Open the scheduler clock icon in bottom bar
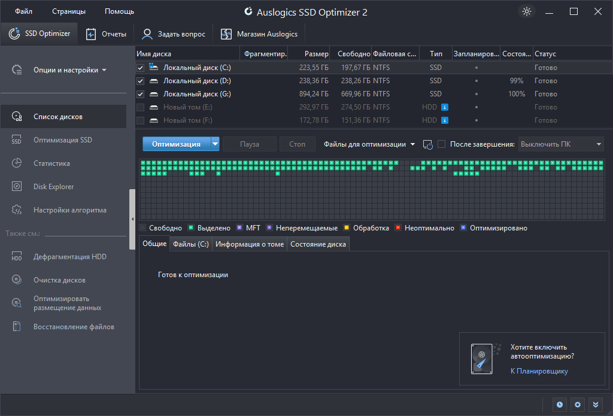The height and width of the screenshot is (416, 613). point(559,405)
